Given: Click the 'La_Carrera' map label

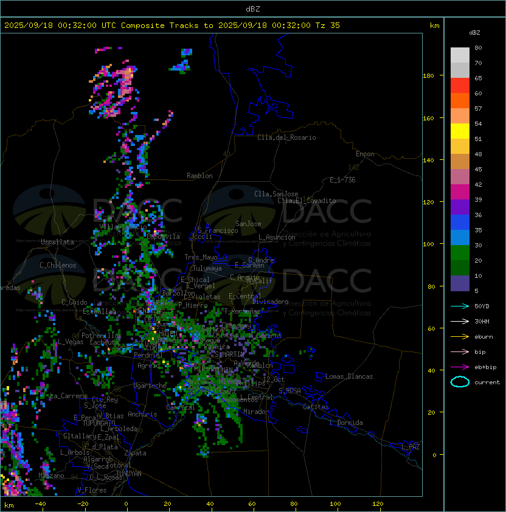Looking at the screenshot, I should (68, 396).
